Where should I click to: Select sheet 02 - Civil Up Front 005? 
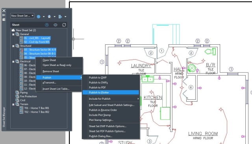point(37,42)
